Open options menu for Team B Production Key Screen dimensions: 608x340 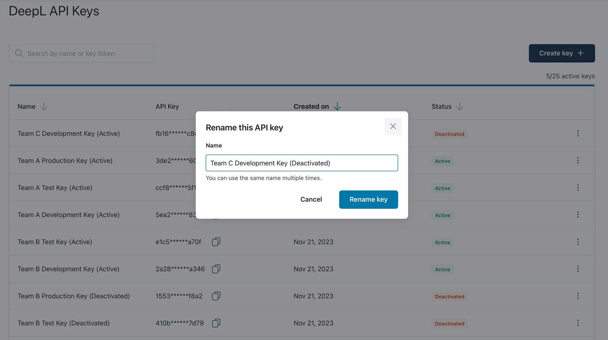[x=578, y=296]
